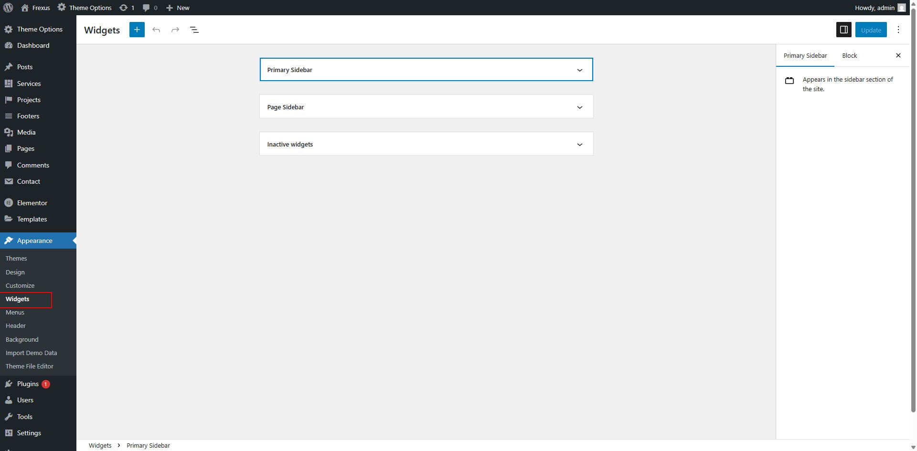917x451 pixels.
Task: Expand the Page Sidebar chevron
Action: coord(579,107)
